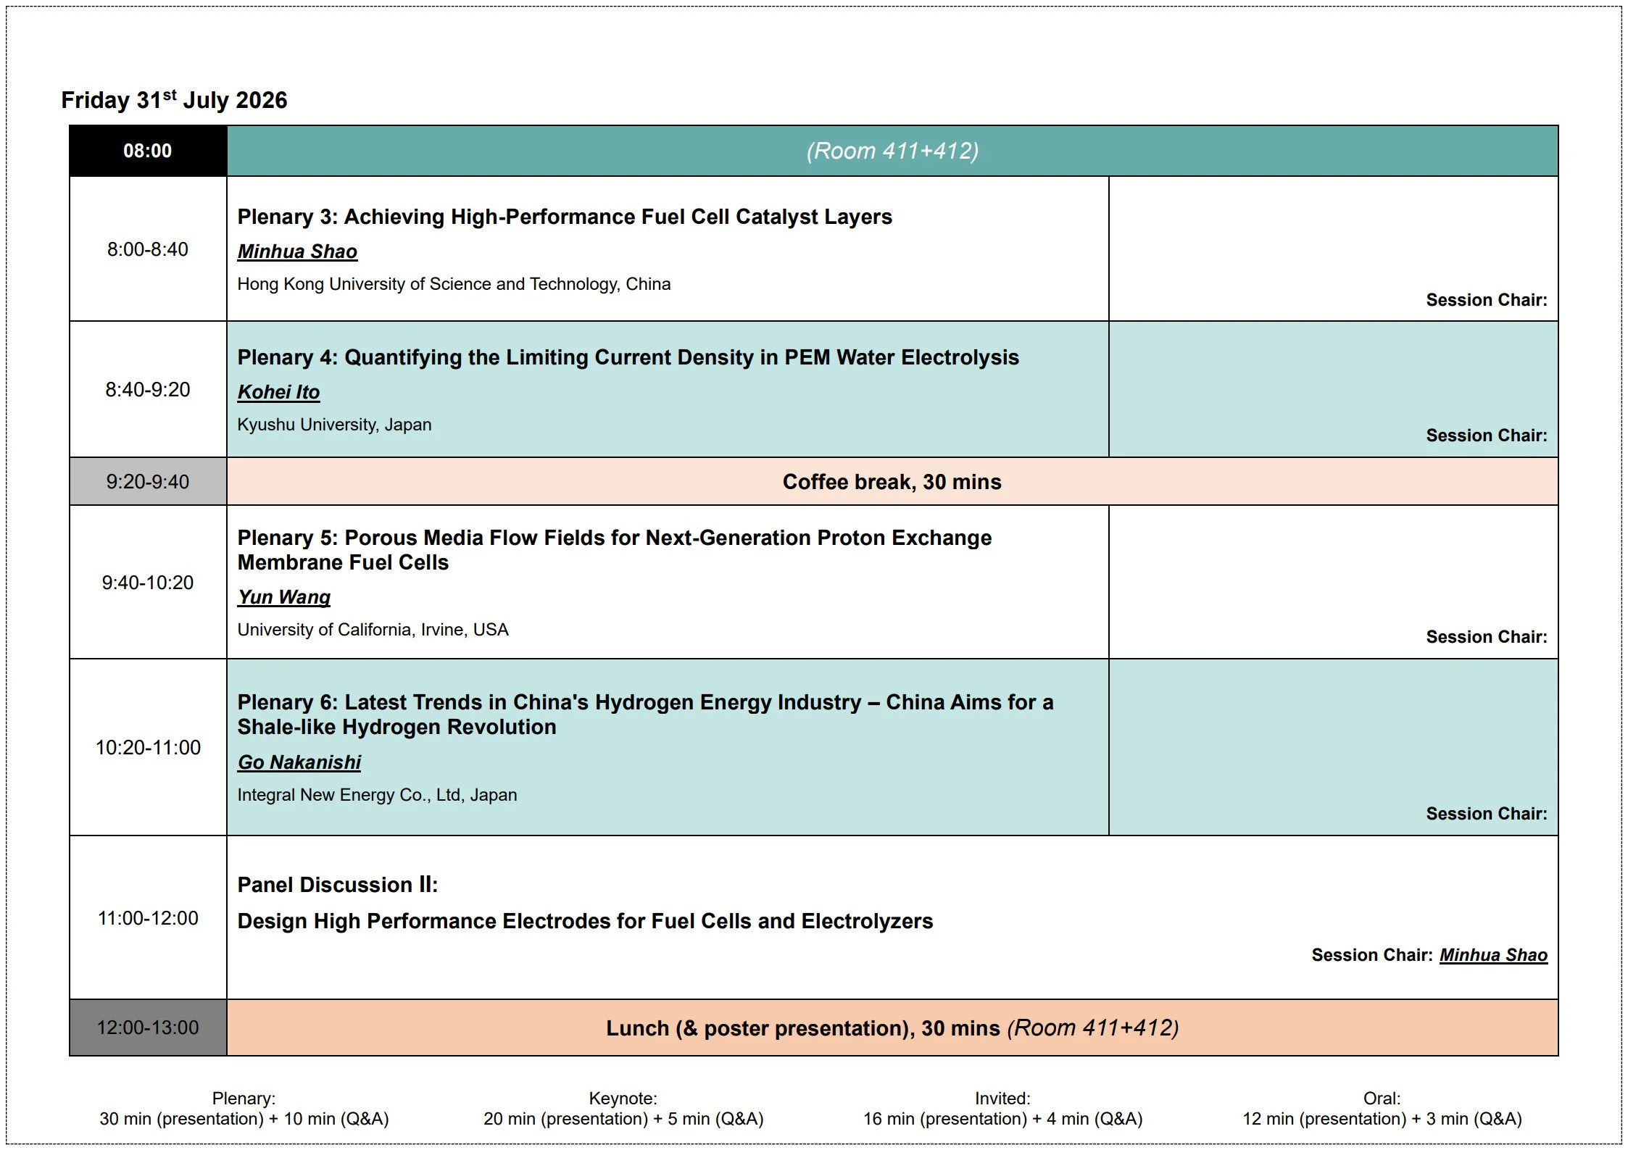Click Session Chair label in Plenary 5 row

1486,637
